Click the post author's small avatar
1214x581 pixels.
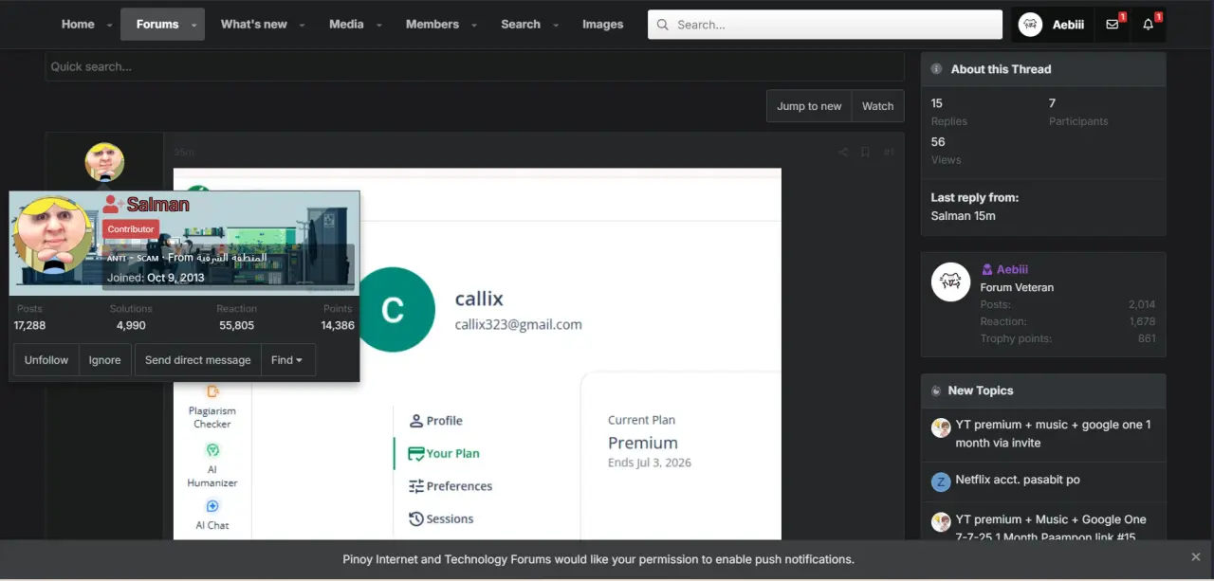click(104, 162)
